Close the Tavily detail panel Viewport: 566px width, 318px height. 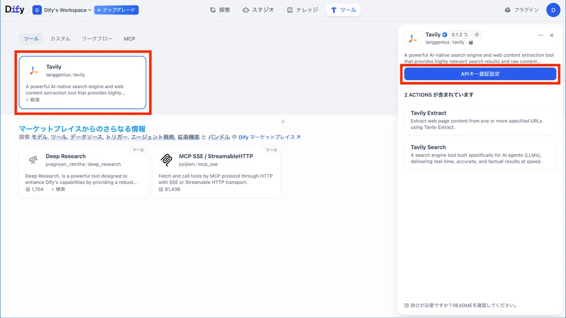[552, 35]
